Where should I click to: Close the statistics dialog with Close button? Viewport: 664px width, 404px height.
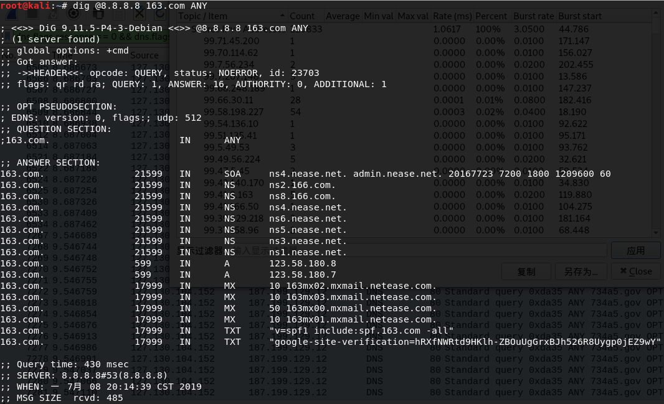(x=635, y=271)
